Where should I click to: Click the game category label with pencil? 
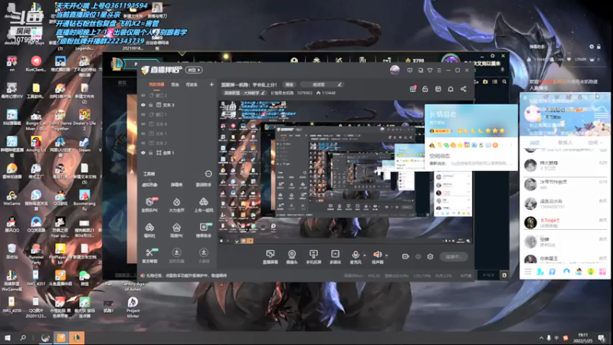pyautogui.click(x=244, y=93)
